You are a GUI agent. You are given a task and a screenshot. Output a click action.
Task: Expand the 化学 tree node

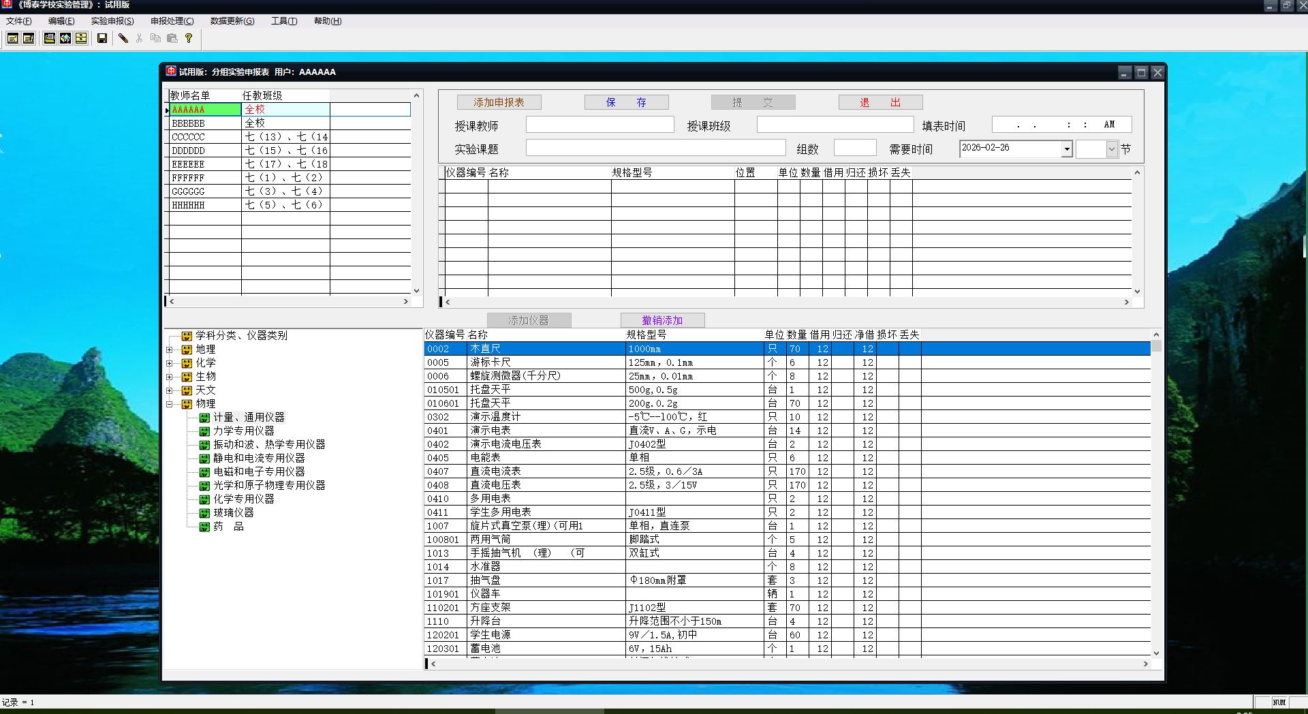click(170, 363)
